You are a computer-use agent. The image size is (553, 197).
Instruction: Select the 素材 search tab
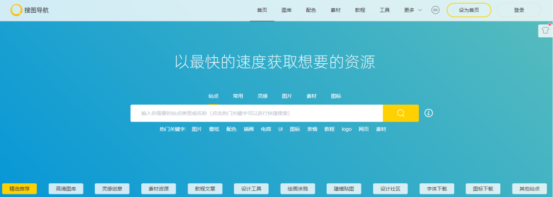point(311,96)
